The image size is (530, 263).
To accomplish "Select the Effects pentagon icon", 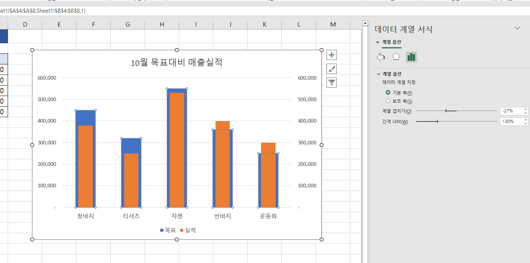I will click(x=396, y=57).
